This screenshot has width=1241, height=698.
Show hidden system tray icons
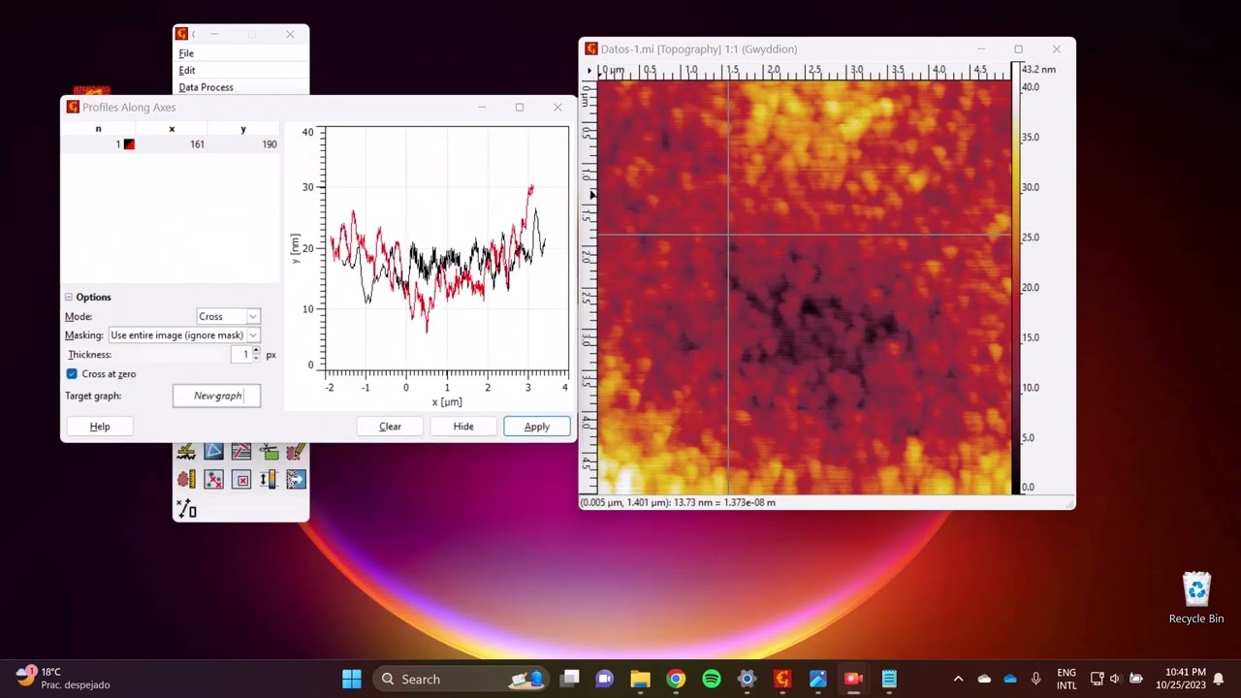click(x=958, y=679)
